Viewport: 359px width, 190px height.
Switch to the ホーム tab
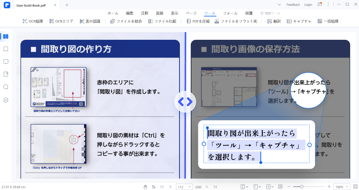(x=113, y=13)
